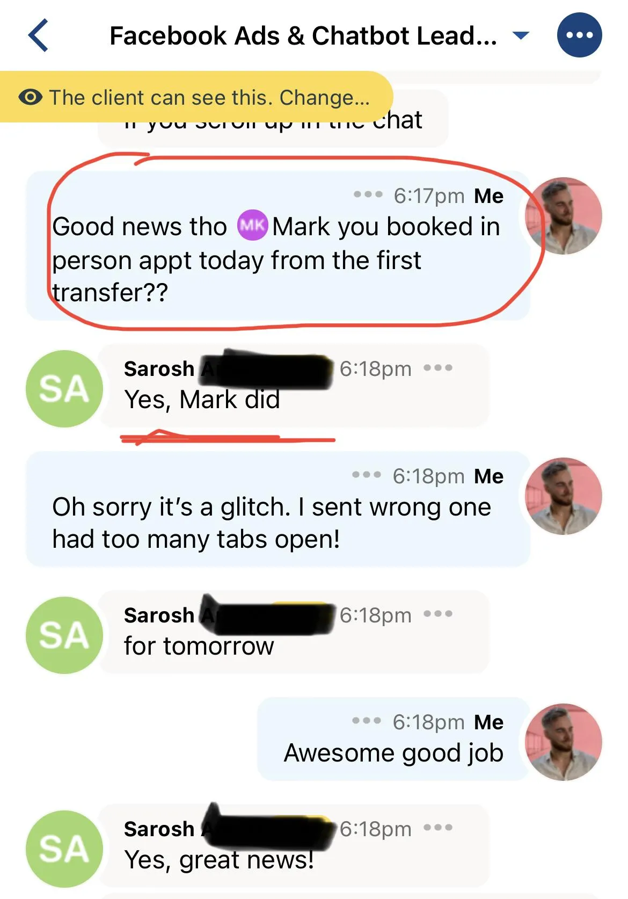Image resolution: width=628 pixels, height=899 pixels.
Task: Click the Facebook Ads & Chatbot Lead title
Action: [x=303, y=36]
